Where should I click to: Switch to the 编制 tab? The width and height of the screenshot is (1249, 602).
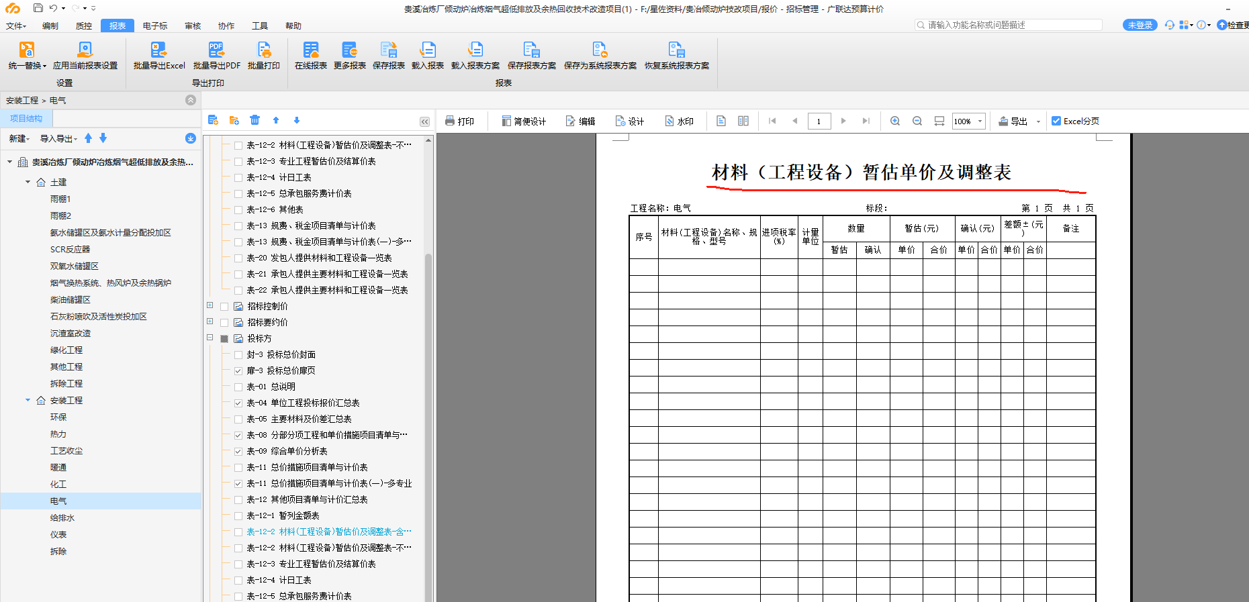(50, 26)
